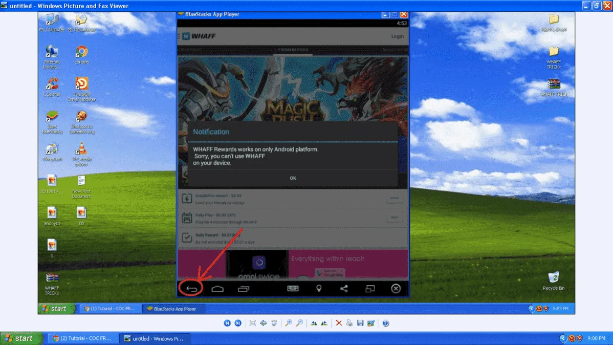Open My Computer desktop icon
Viewport: 613px width, 345px height.
coord(52,23)
